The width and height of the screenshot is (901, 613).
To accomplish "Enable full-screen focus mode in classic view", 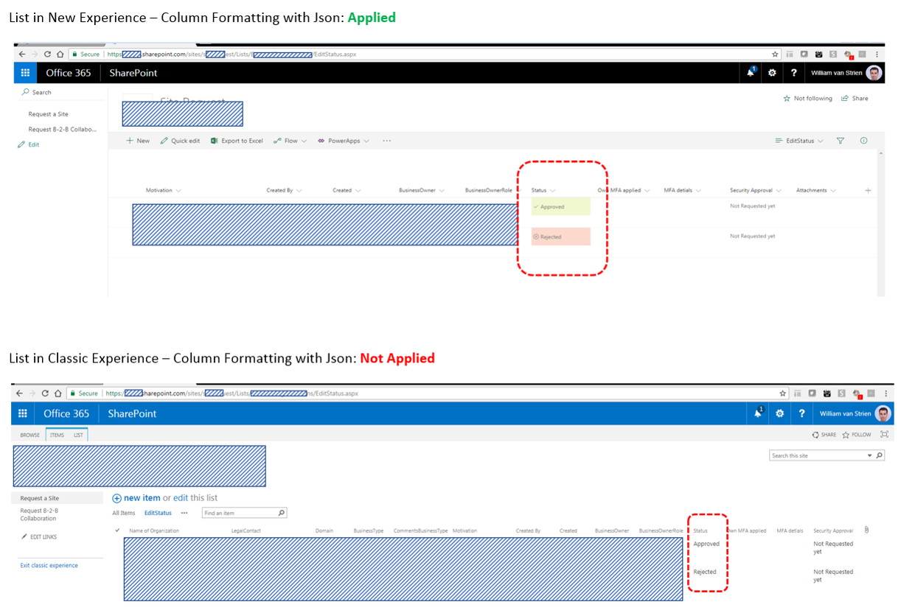I will pos(884,435).
